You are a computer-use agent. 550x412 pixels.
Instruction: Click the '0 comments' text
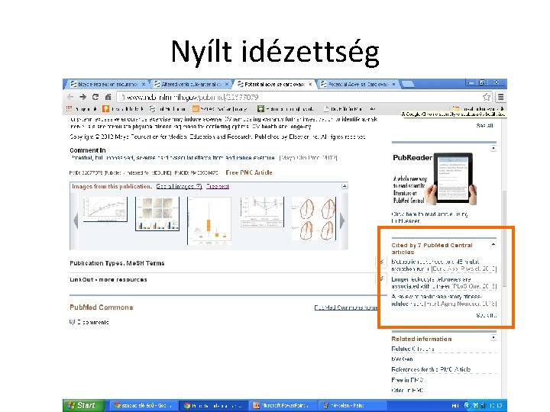pos(92,322)
